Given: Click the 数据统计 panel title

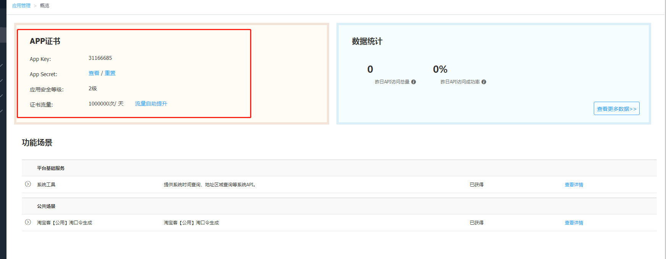Looking at the screenshot, I should 367,41.
